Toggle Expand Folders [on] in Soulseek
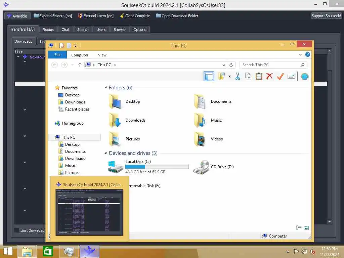 point(53,16)
